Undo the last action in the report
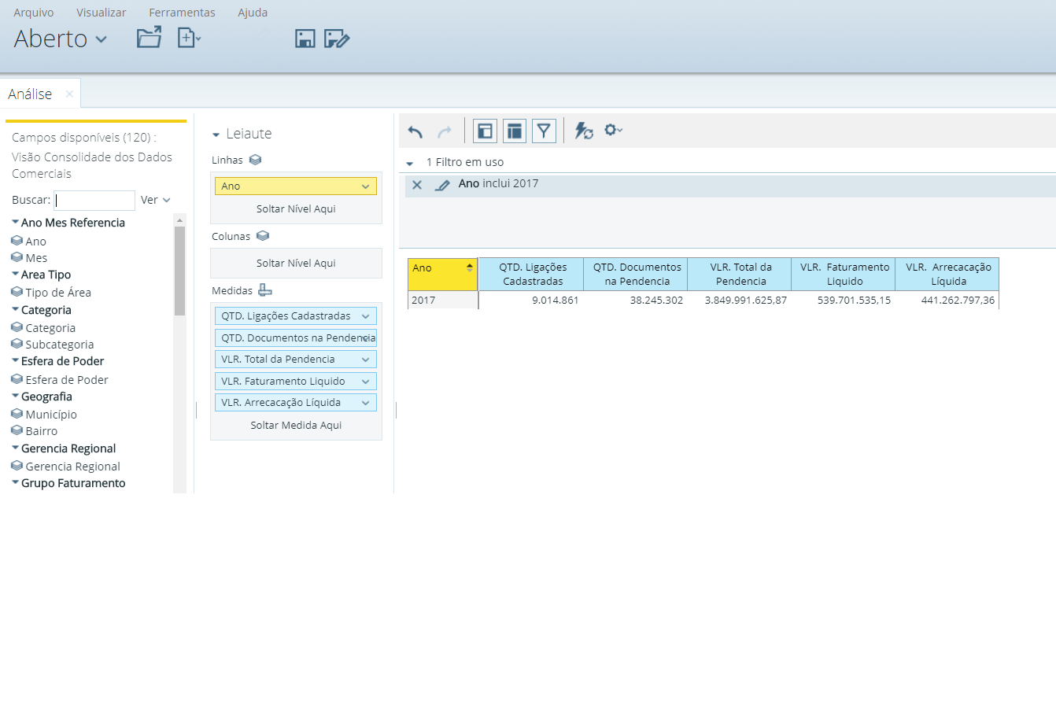This screenshot has width=1056, height=712. tap(415, 131)
